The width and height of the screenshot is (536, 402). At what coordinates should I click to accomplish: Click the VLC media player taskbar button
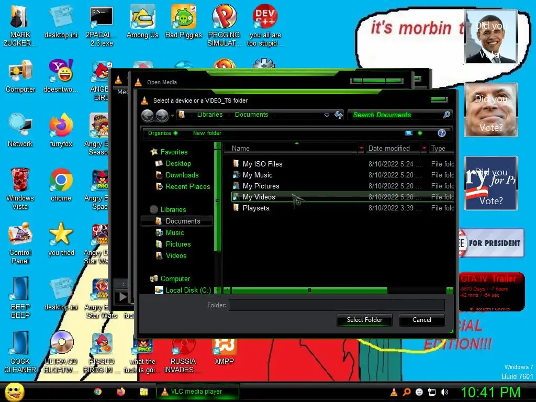(x=197, y=392)
